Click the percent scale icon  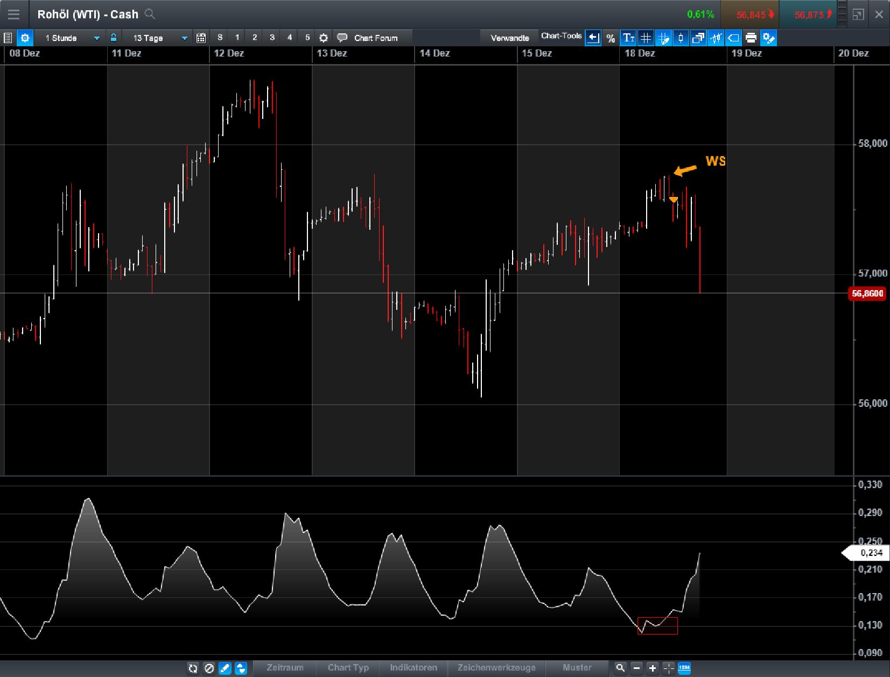610,38
